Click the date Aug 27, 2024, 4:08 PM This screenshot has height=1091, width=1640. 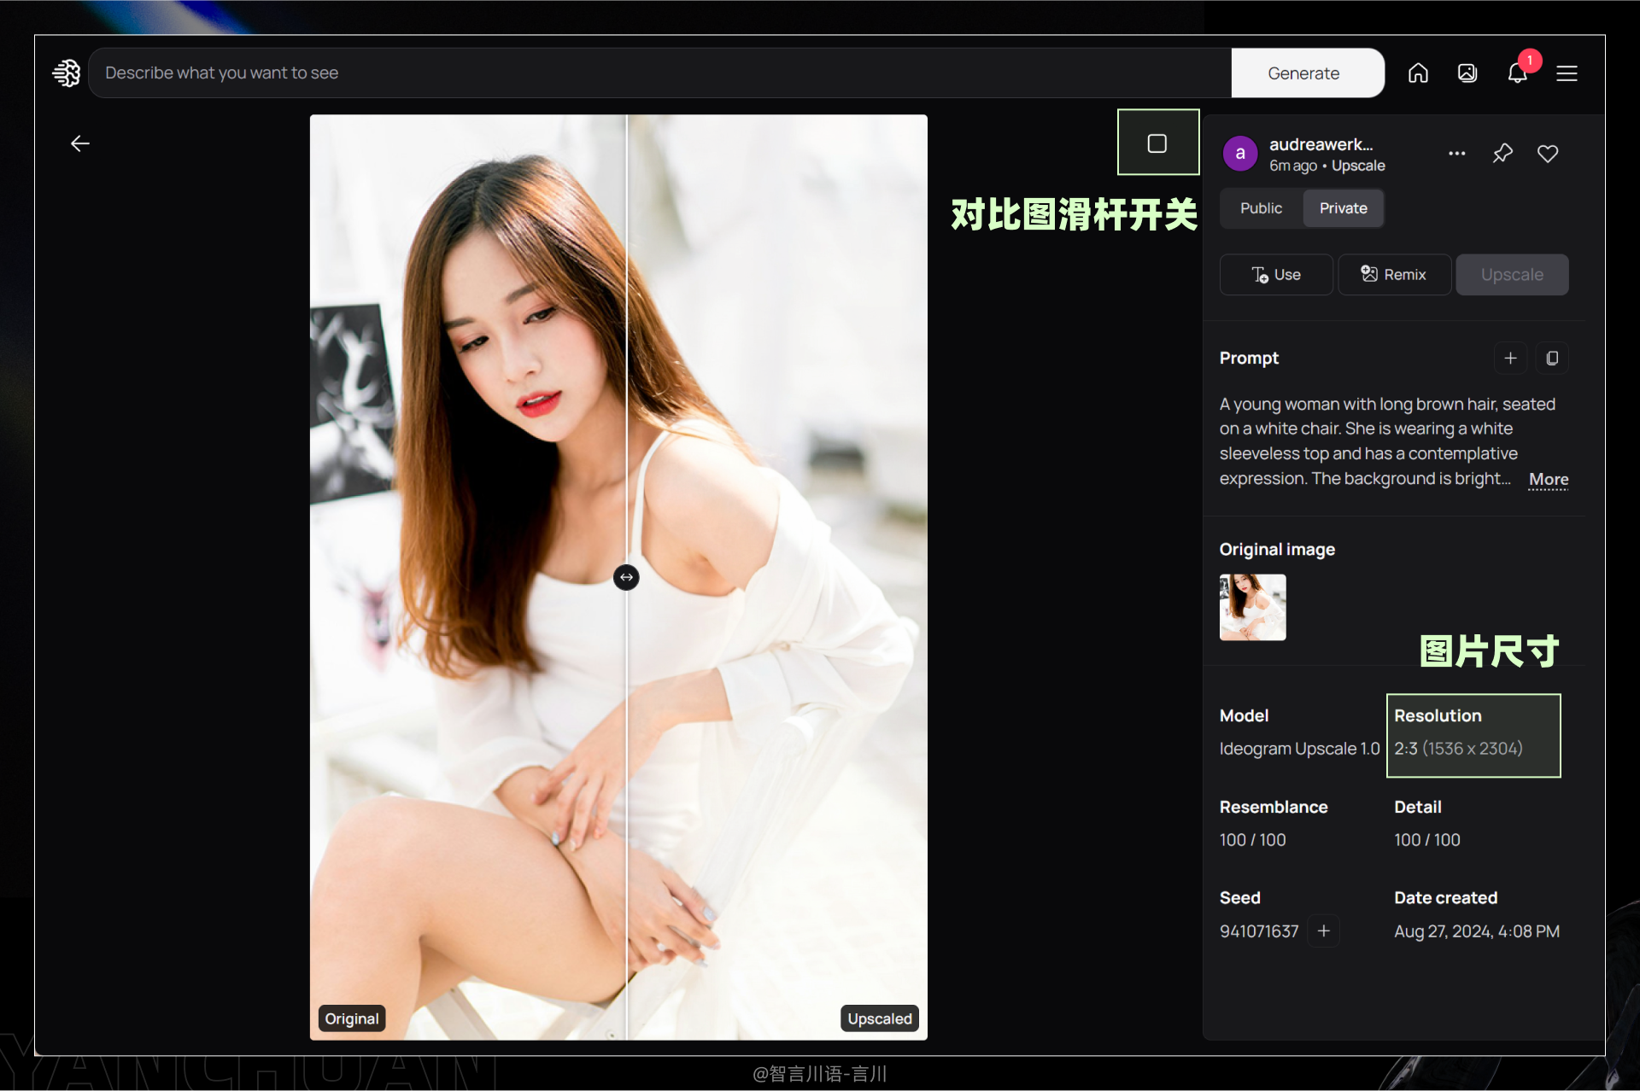tap(1476, 931)
